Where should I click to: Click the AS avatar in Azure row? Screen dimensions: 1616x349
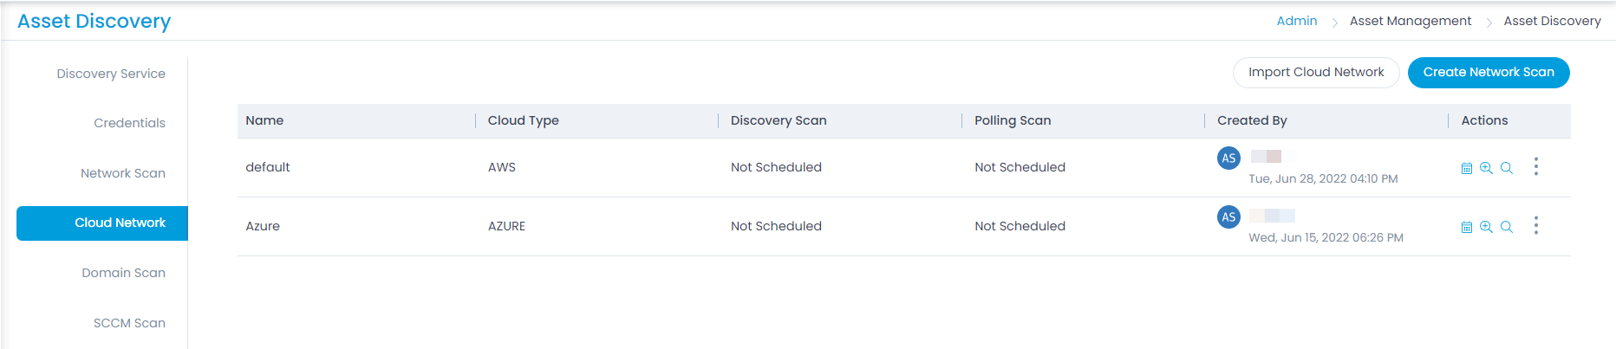[1228, 217]
